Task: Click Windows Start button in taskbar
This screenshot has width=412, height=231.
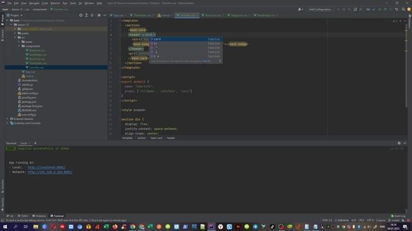Action: click(x=5, y=227)
